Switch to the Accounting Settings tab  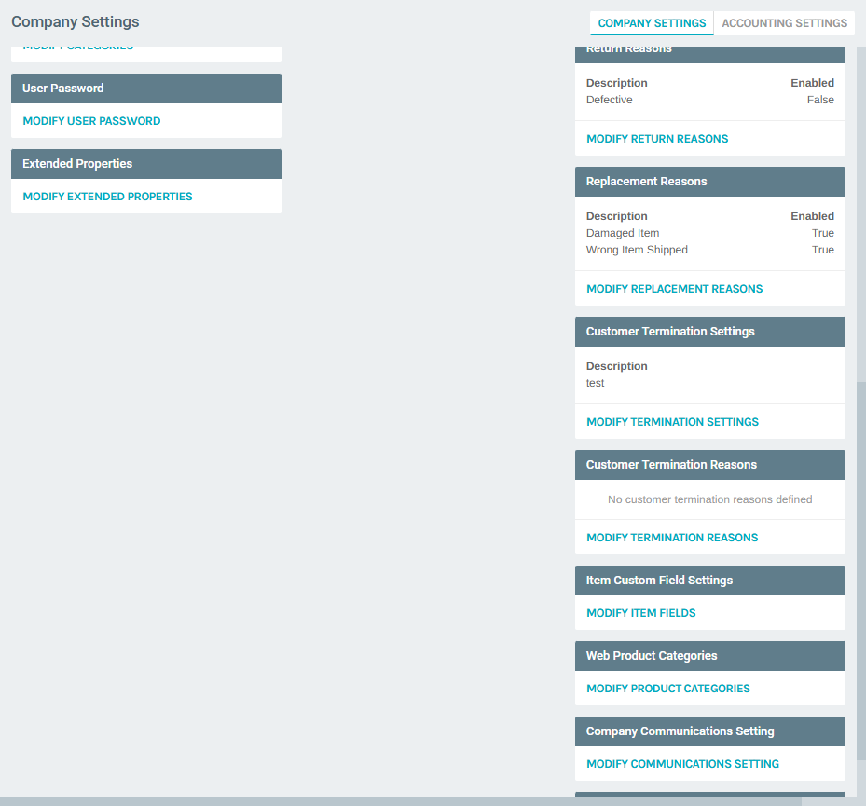(783, 22)
